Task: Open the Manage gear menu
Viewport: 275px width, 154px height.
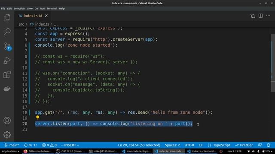Action: (7, 135)
